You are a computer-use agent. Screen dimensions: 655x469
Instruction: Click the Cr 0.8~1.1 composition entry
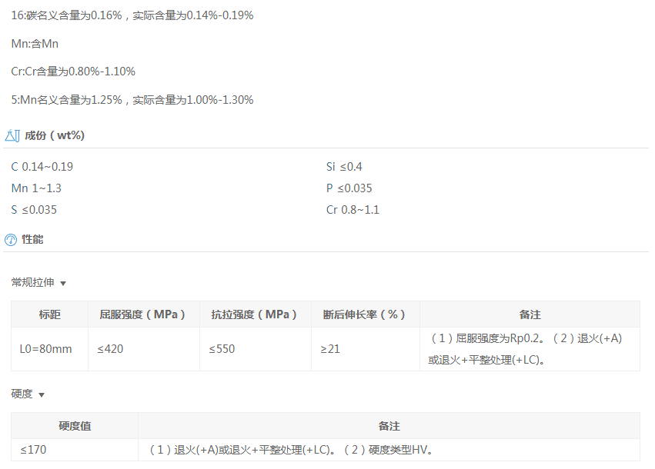pyautogui.click(x=353, y=210)
